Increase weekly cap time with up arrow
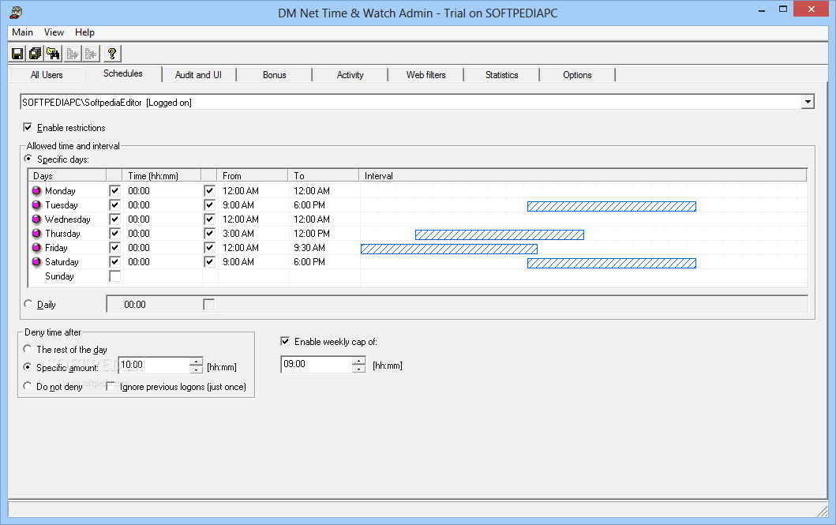The width and height of the screenshot is (836, 525). coord(359,361)
